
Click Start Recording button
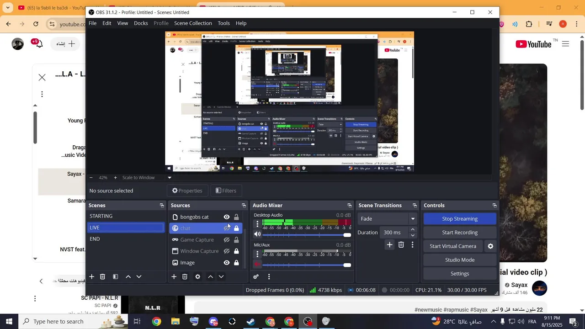(460, 233)
